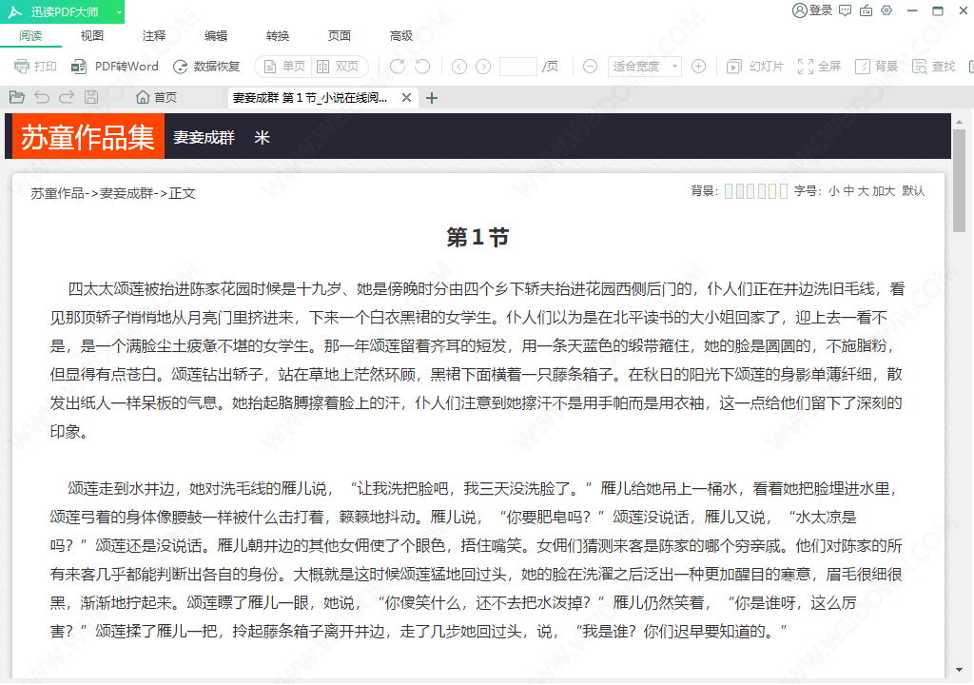Zoom in with the plus icon

click(x=698, y=67)
